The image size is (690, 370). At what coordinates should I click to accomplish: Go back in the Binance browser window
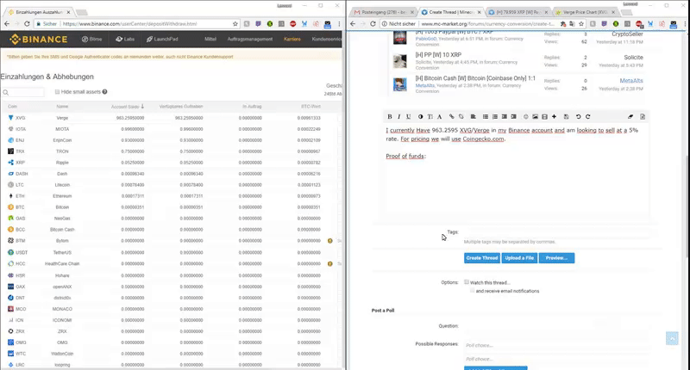tap(7, 24)
